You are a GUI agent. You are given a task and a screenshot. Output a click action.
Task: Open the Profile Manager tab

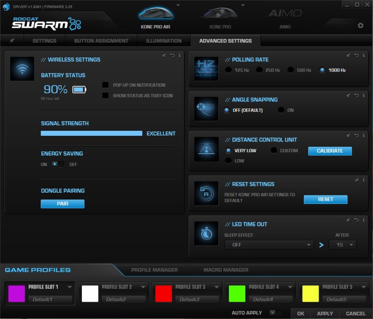154,270
